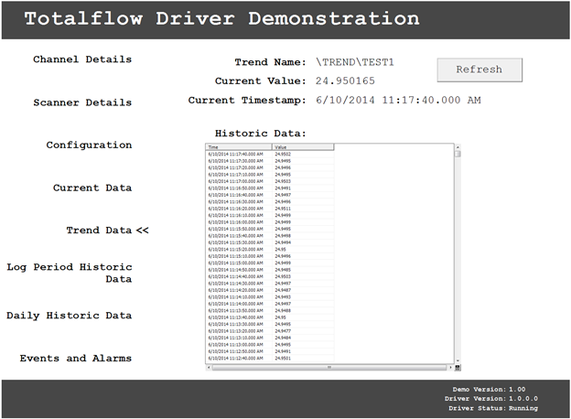Select the row timed 11:16:00.000 AM
The image size is (571, 419).
click(270, 222)
